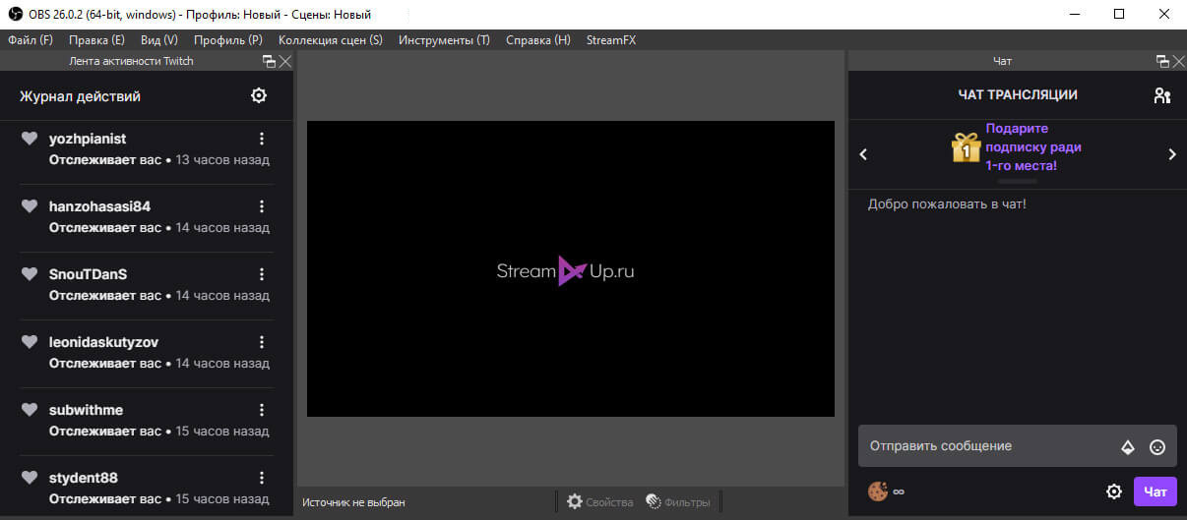Open options menu for SnouTDanS
Image resolution: width=1187 pixels, height=520 pixels.
click(262, 274)
